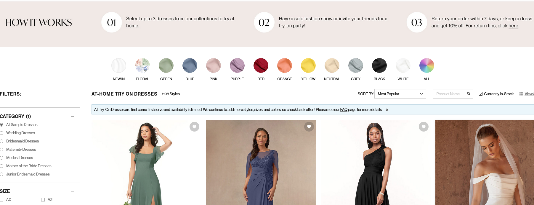Image resolution: width=534 pixels, height=205 pixels.
Task: Select the Wedding Dresses category
Action: 2,133
